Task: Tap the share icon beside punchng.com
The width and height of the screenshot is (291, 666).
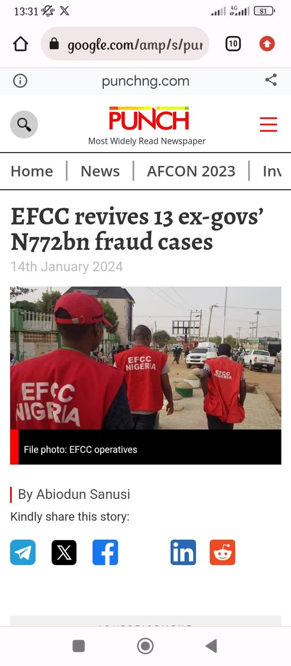Action: pos(271,80)
